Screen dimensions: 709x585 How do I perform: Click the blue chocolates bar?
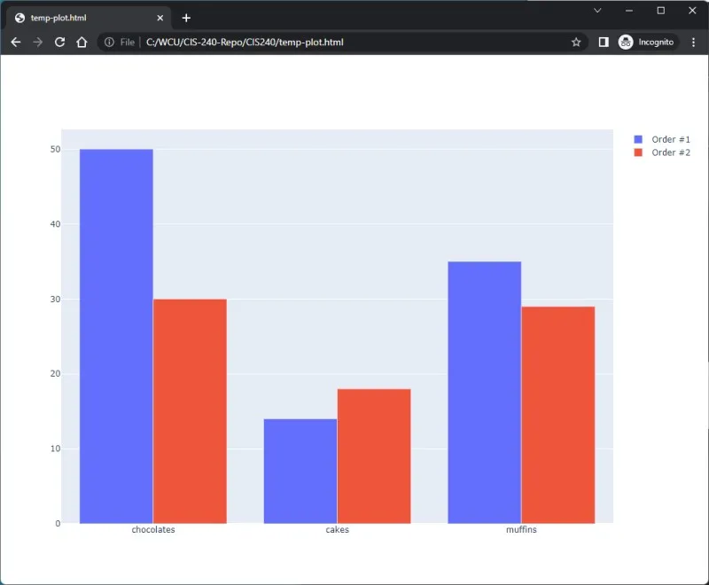116,336
